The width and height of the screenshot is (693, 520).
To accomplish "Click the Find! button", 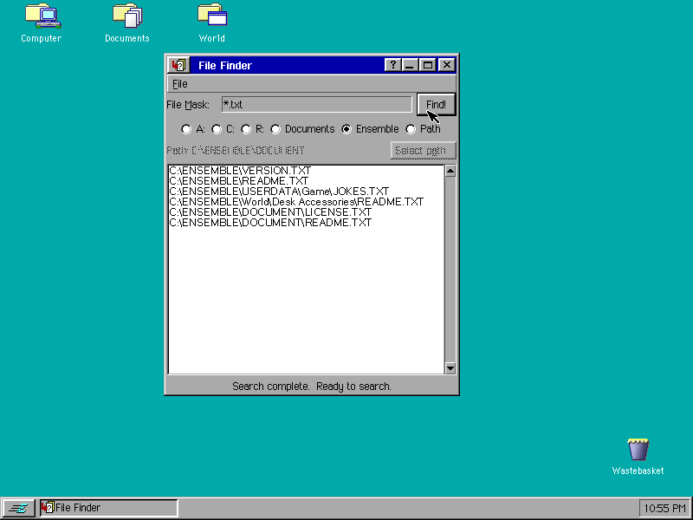I will pyautogui.click(x=437, y=105).
